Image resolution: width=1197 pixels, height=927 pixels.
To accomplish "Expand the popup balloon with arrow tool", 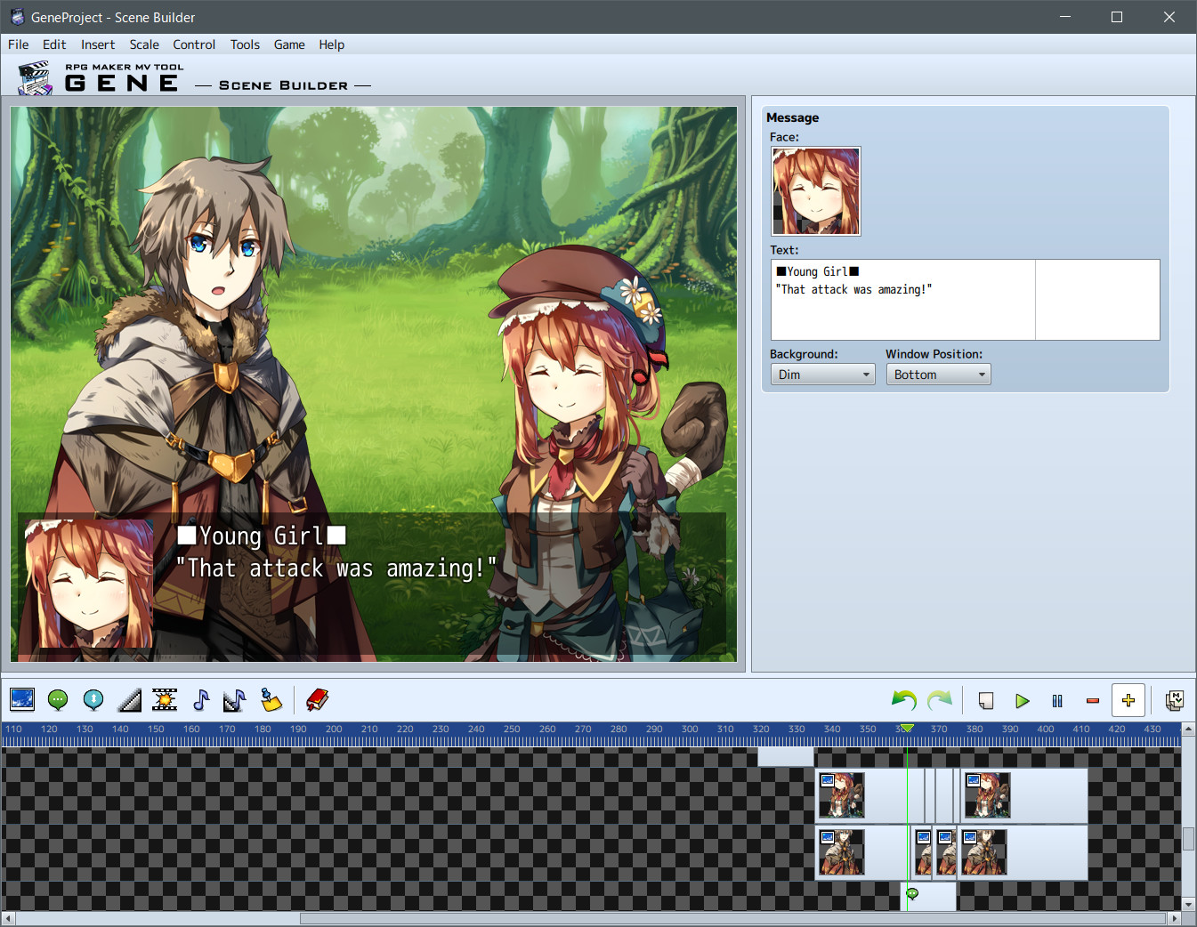I will [93, 700].
